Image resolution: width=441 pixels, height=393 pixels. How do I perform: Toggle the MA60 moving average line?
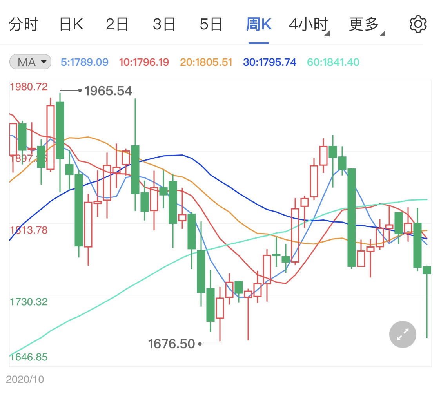point(332,62)
